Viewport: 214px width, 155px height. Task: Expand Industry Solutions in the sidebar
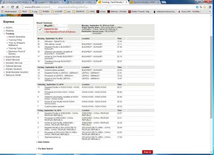(14, 69)
